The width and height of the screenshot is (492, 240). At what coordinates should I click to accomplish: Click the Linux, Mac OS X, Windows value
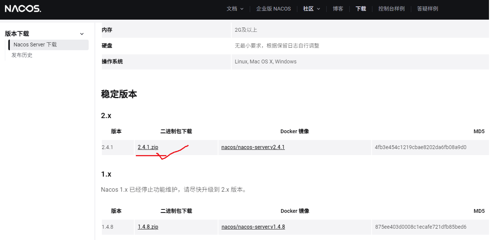tap(266, 62)
